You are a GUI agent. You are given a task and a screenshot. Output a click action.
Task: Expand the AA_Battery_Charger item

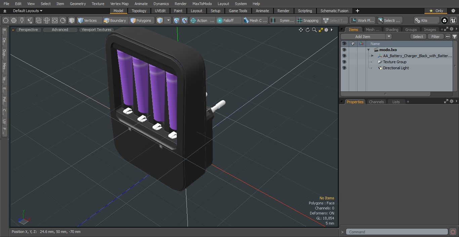(372, 56)
